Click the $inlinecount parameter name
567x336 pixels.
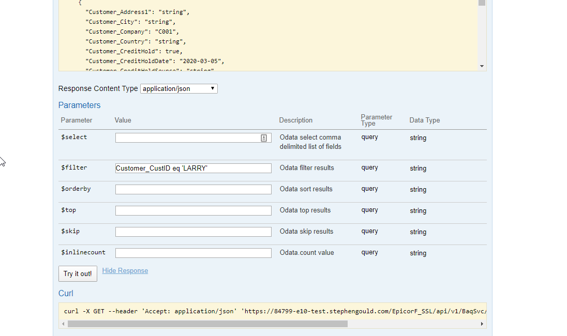click(83, 253)
